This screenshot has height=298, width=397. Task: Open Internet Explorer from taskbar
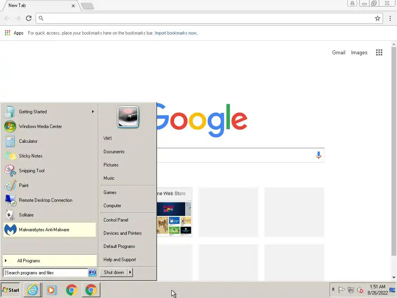pos(33,290)
